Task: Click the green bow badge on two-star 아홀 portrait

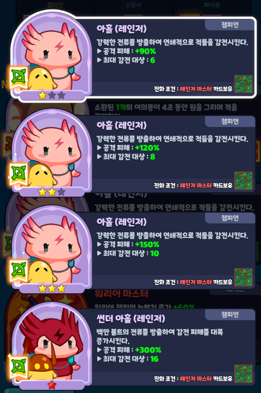Action: tap(19, 174)
